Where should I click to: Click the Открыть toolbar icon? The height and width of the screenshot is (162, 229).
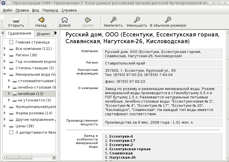(x=16, y=20)
